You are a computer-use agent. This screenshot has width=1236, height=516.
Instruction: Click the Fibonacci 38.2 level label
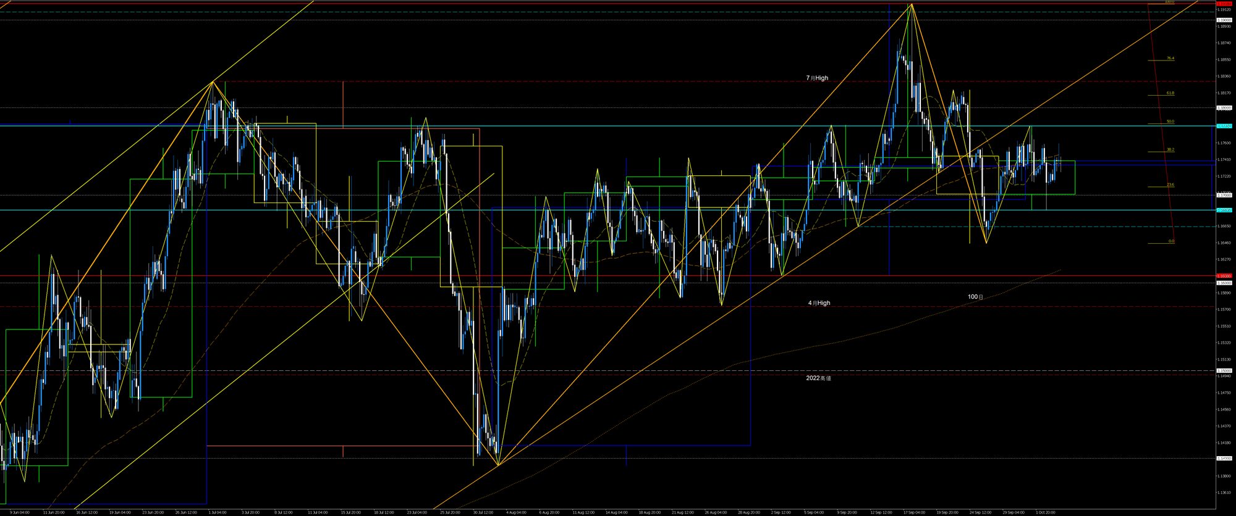tap(1170, 149)
